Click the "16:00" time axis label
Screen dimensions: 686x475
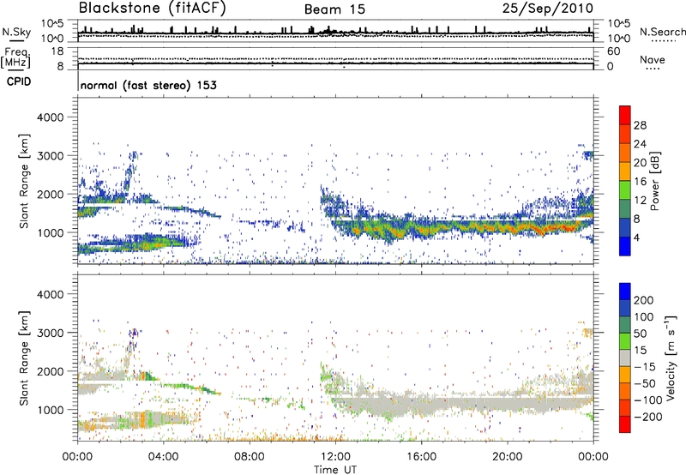tap(421, 457)
